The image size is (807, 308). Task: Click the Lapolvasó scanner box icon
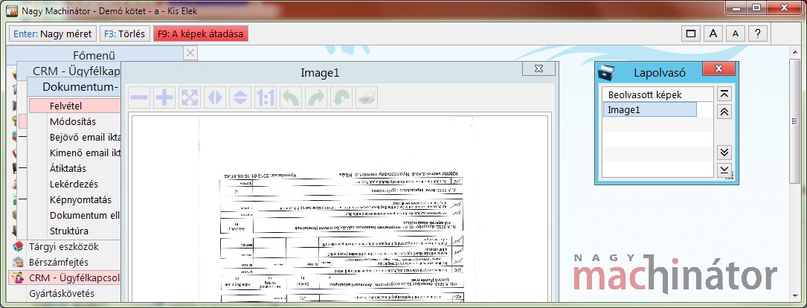[x=606, y=73]
